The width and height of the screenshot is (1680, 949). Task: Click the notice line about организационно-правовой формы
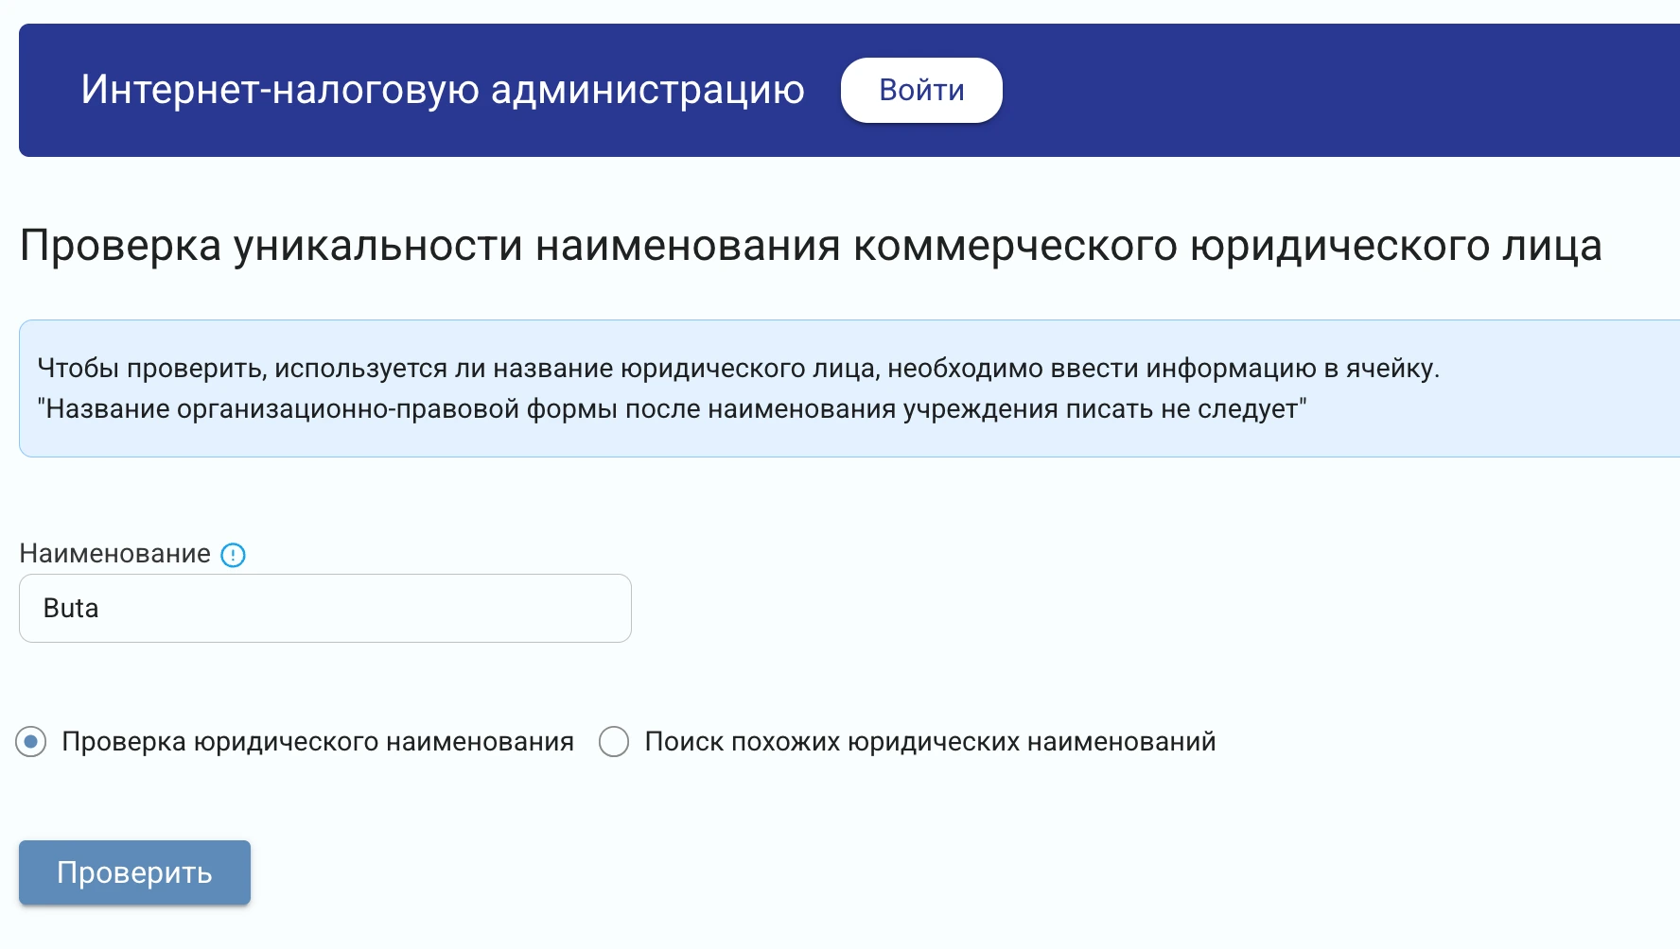tap(672, 409)
